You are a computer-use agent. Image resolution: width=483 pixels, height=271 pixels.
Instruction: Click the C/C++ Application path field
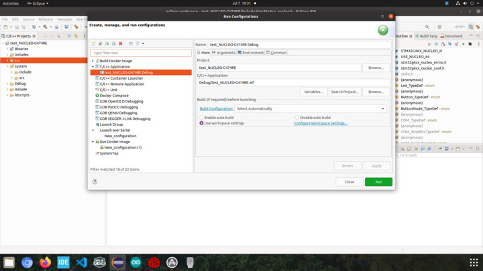tap(293, 82)
